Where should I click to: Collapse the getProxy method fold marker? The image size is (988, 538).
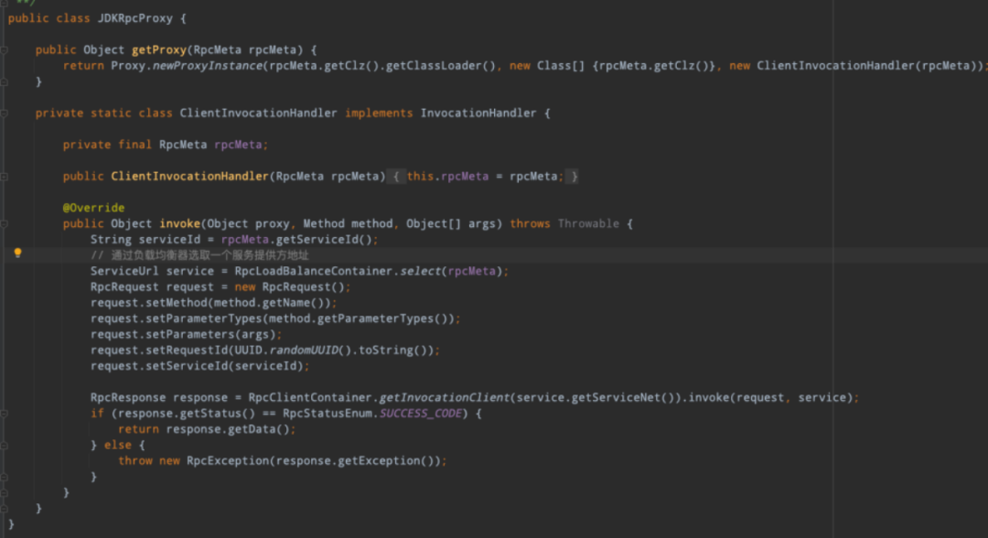click(4, 49)
